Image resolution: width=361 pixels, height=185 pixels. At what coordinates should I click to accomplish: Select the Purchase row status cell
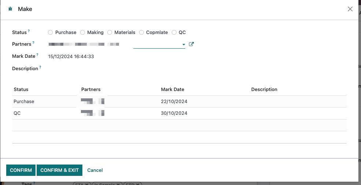pyautogui.click(x=24, y=101)
